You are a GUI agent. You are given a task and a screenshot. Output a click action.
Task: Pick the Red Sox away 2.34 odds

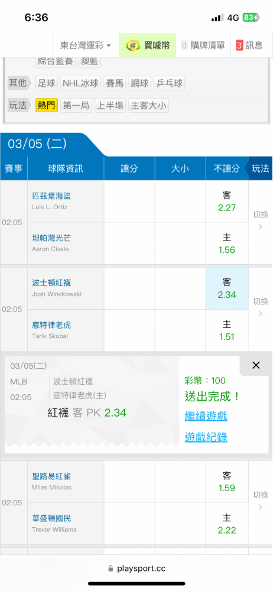pos(227,288)
